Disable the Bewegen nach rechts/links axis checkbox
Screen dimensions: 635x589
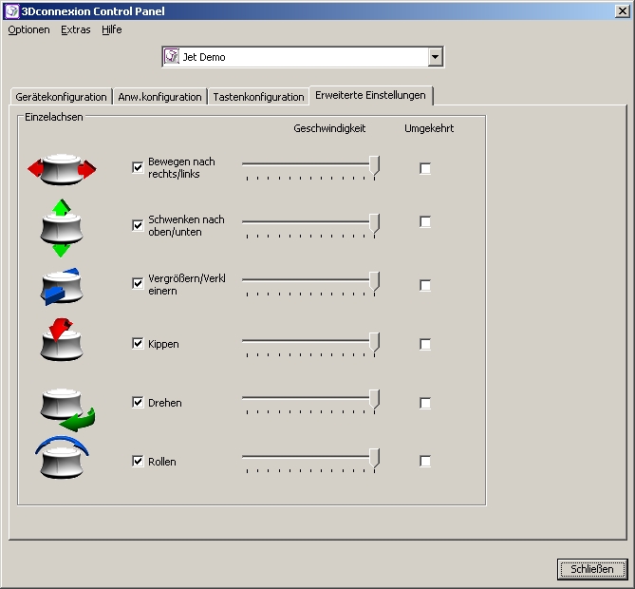(x=138, y=167)
